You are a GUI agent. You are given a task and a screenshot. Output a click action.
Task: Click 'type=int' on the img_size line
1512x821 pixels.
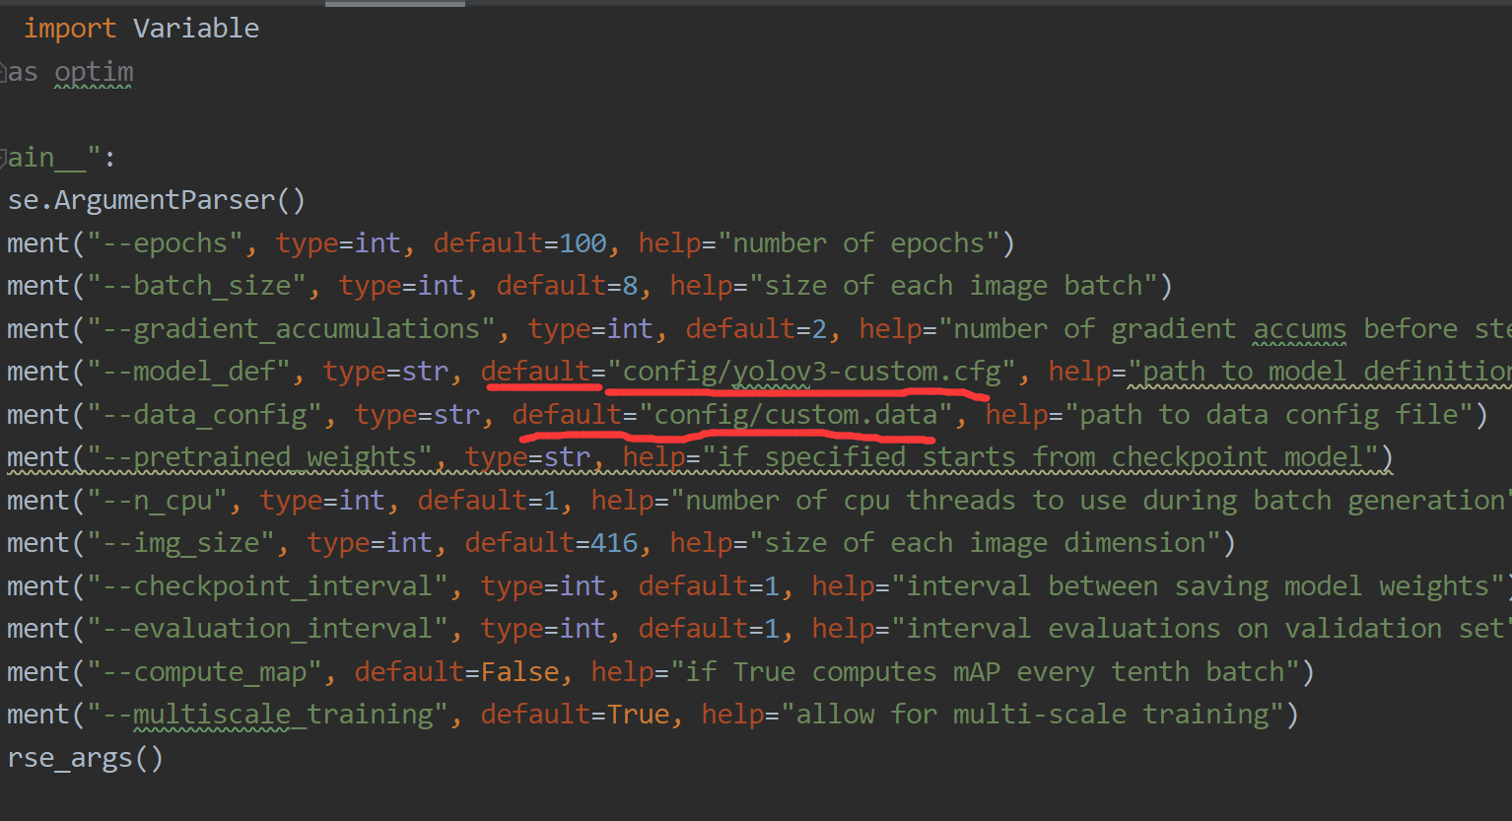point(370,543)
